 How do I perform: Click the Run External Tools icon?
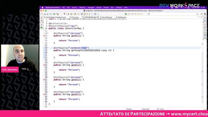pyautogui.click(x=58, y=14)
